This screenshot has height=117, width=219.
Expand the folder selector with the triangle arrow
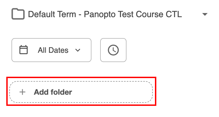click(205, 14)
